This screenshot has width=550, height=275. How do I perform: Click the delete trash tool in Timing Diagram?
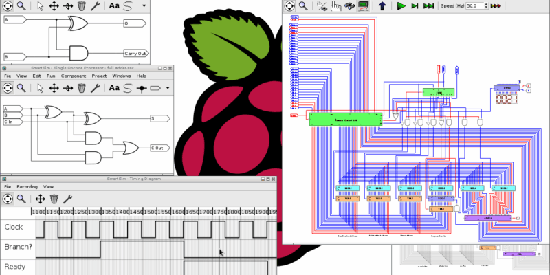[54, 199]
